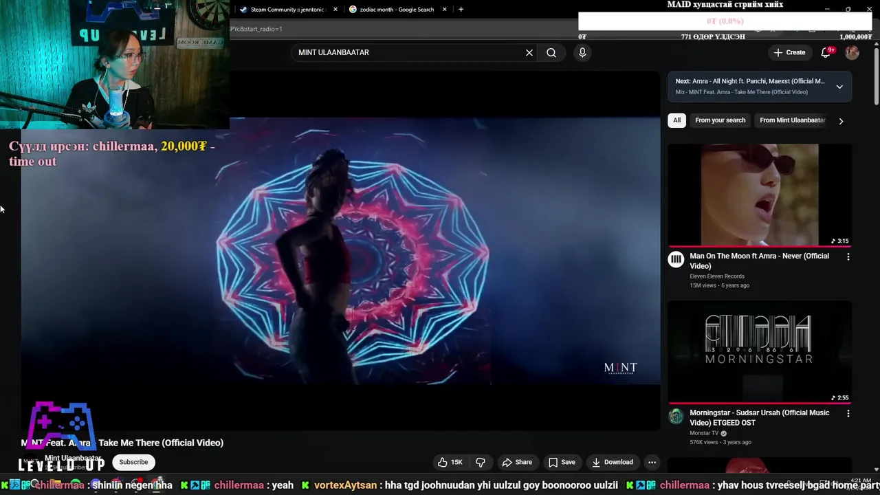Open the account avatar menu
This screenshot has height=495, width=880.
coord(852,52)
